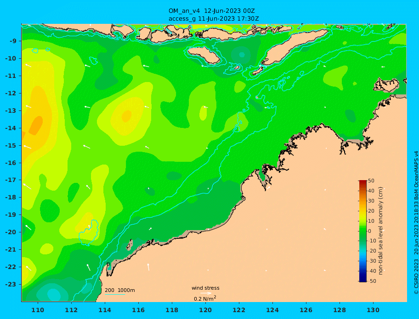Click the longitude axis label 122
The width and height of the screenshot is (419, 319).
(239, 310)
